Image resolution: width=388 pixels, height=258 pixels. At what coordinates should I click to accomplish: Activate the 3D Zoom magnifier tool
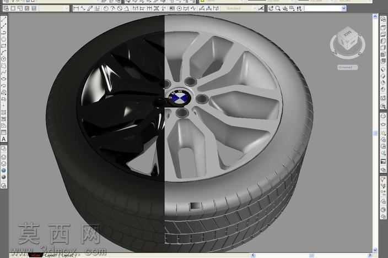pos(278,8)
